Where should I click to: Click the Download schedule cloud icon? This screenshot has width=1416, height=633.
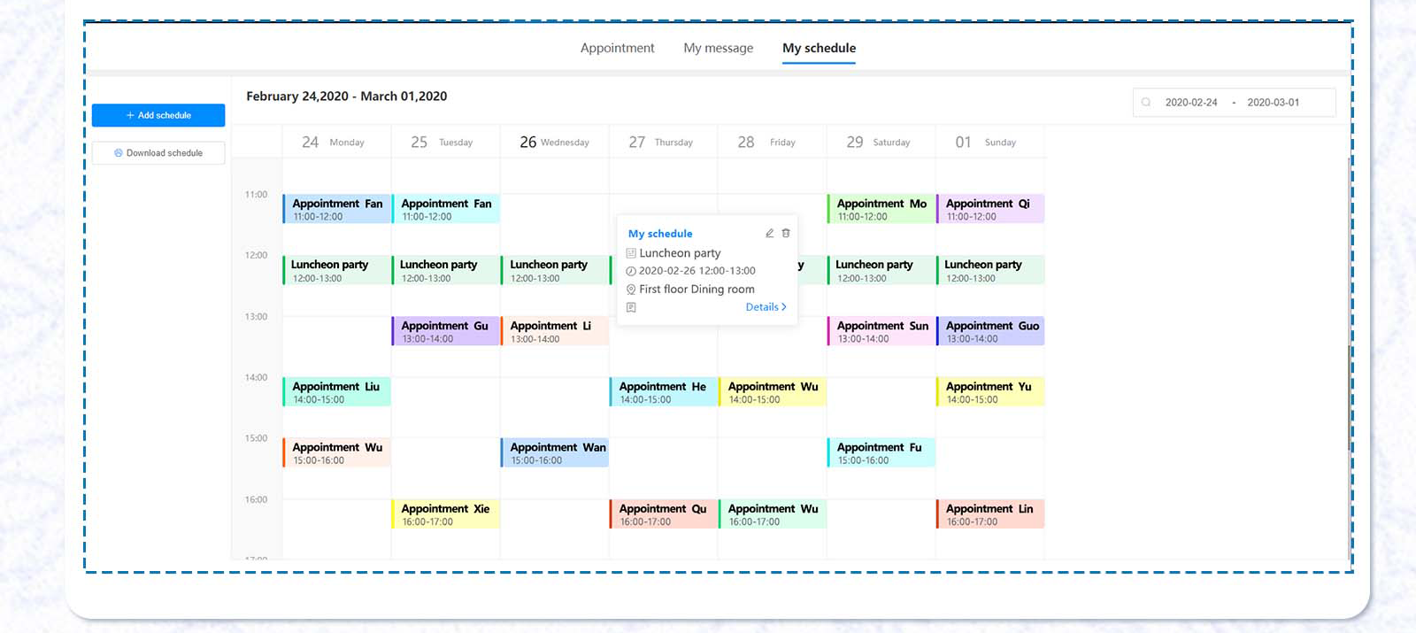119,153
